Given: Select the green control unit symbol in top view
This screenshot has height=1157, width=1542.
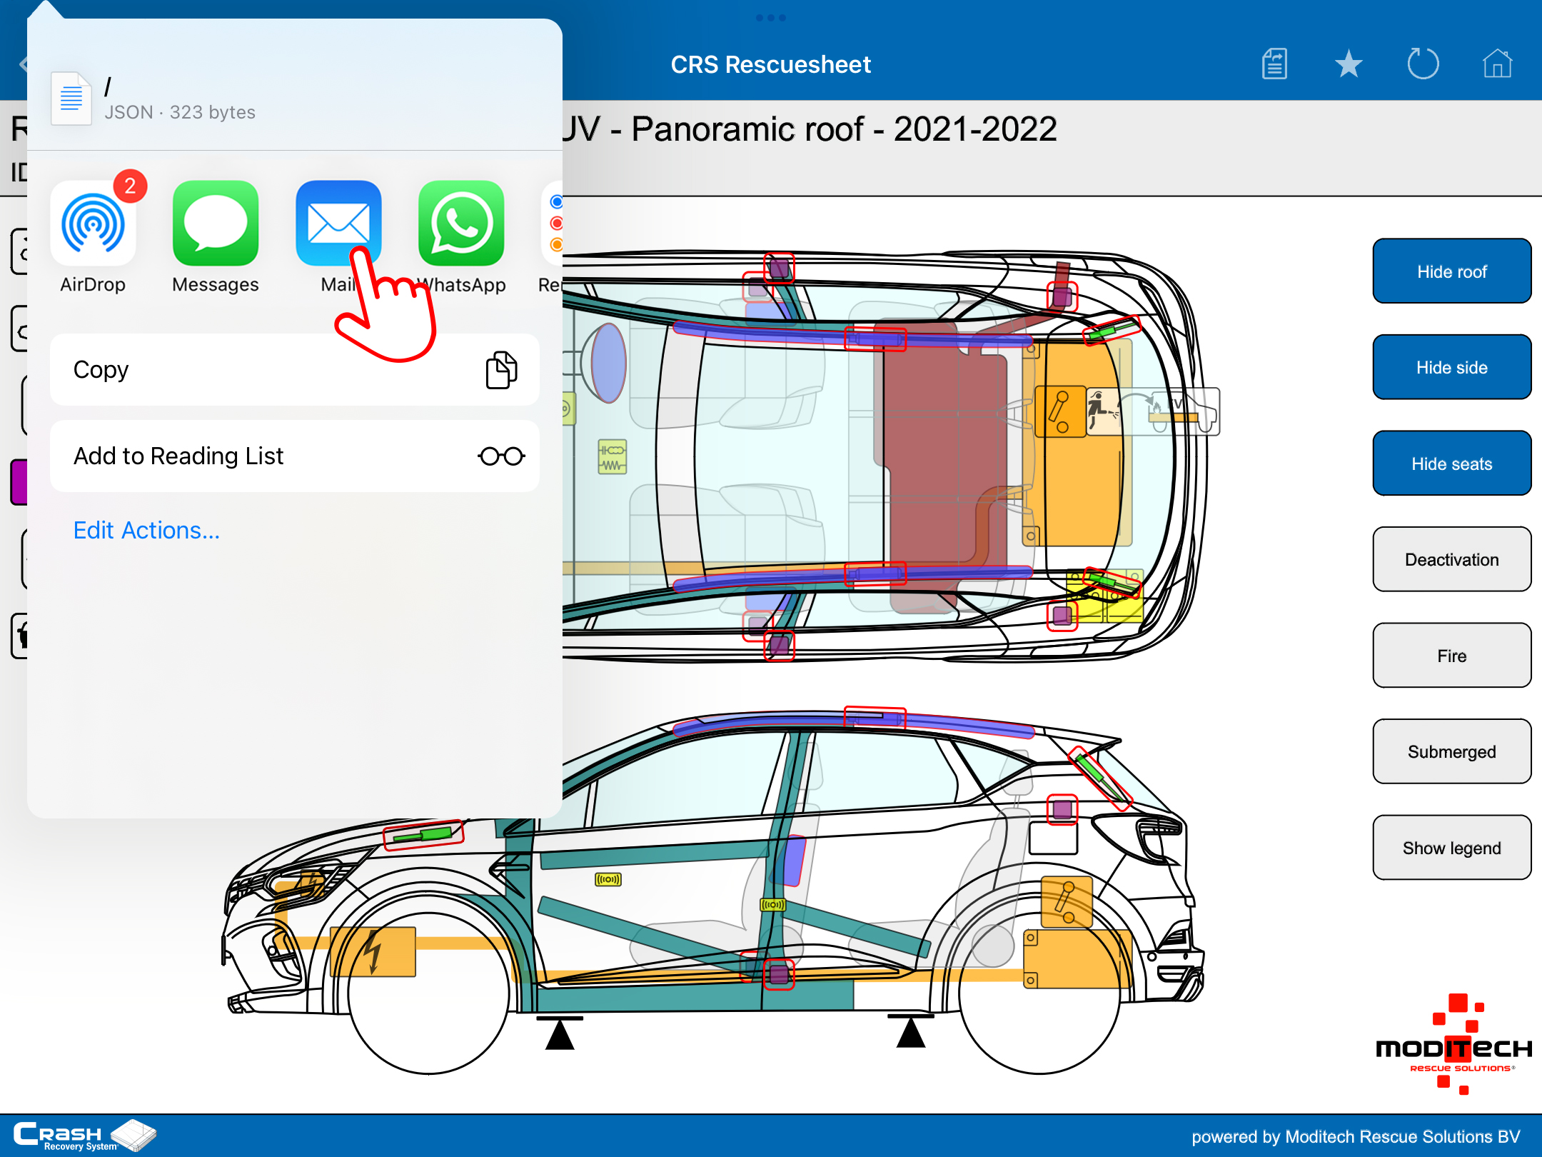Looking at the screenshot, I should (x=612, y=457).
